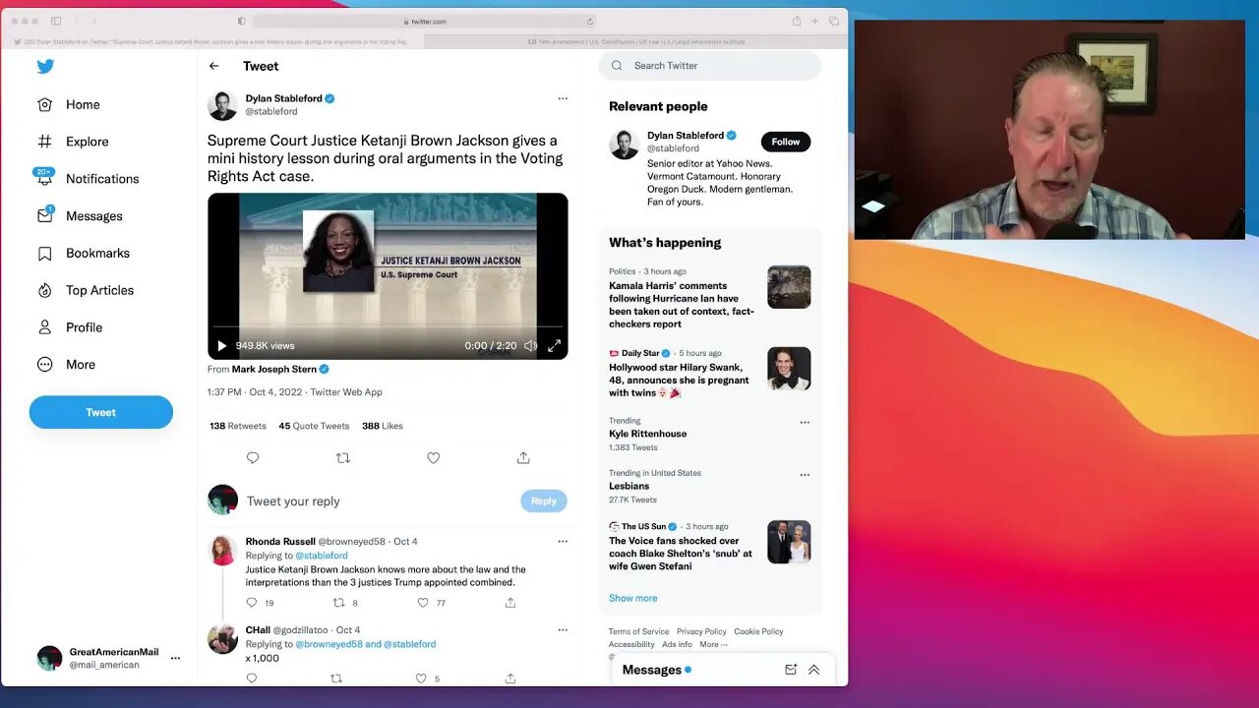Go back in Safari toolbar

pos(77,21)
